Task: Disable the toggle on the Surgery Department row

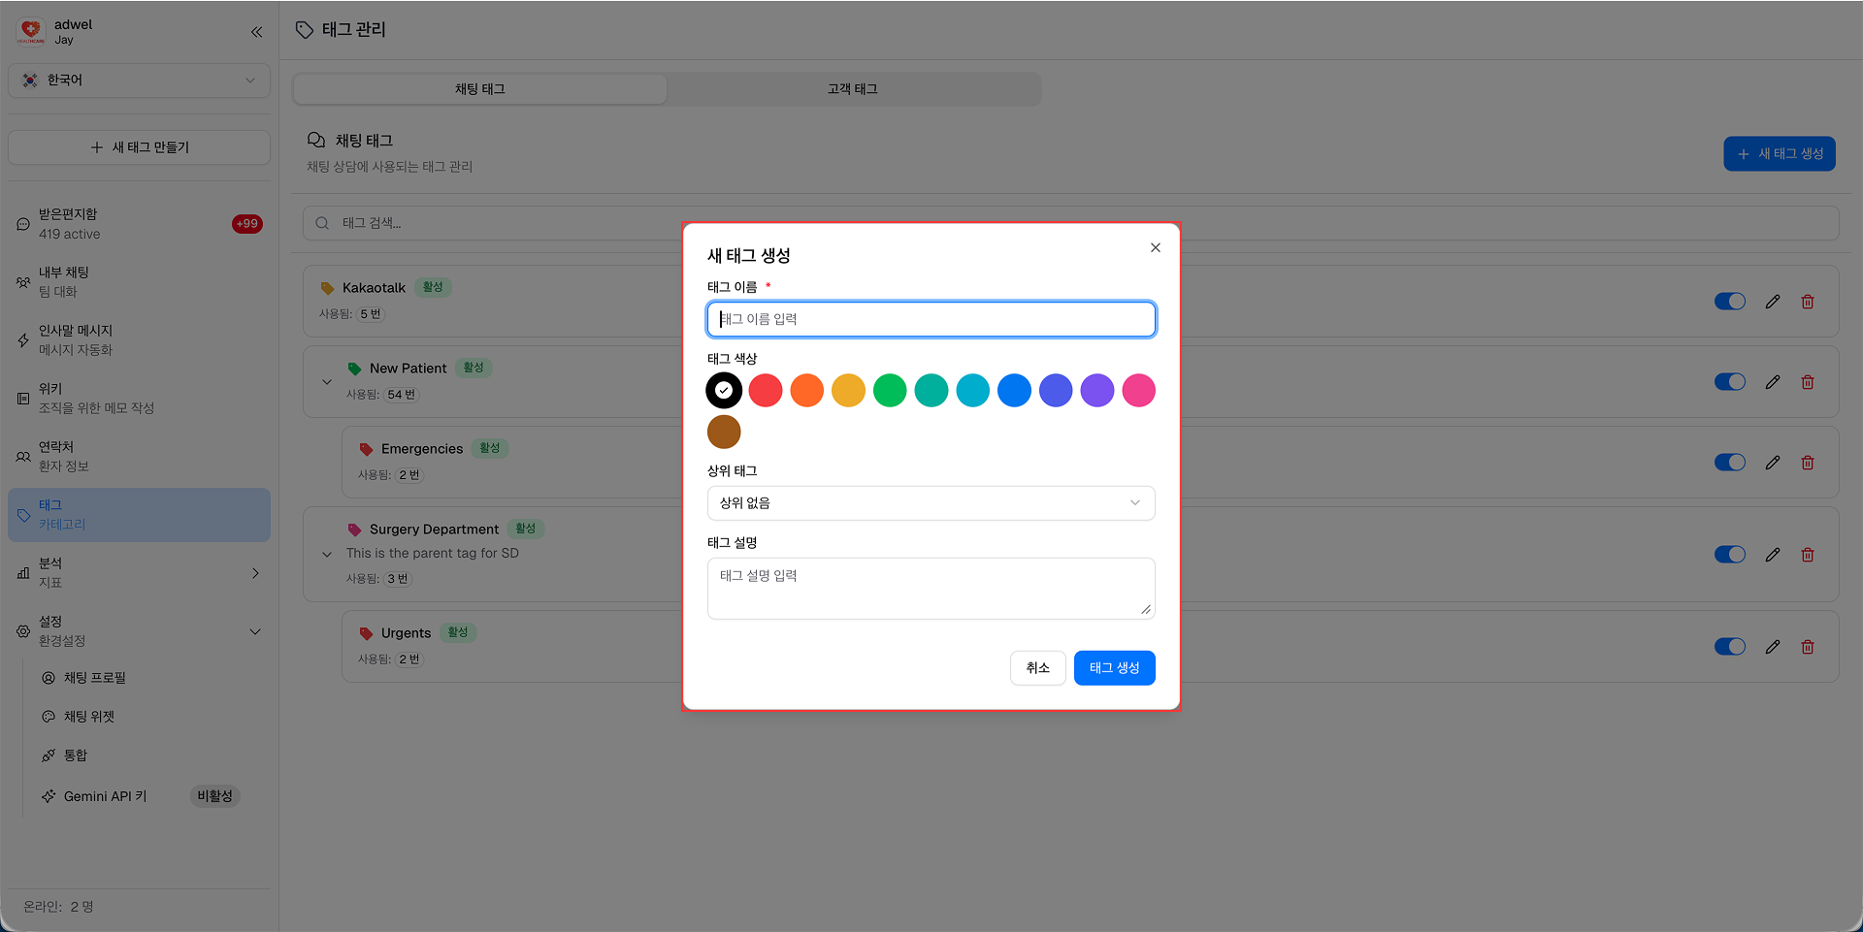Action: 1730,555
